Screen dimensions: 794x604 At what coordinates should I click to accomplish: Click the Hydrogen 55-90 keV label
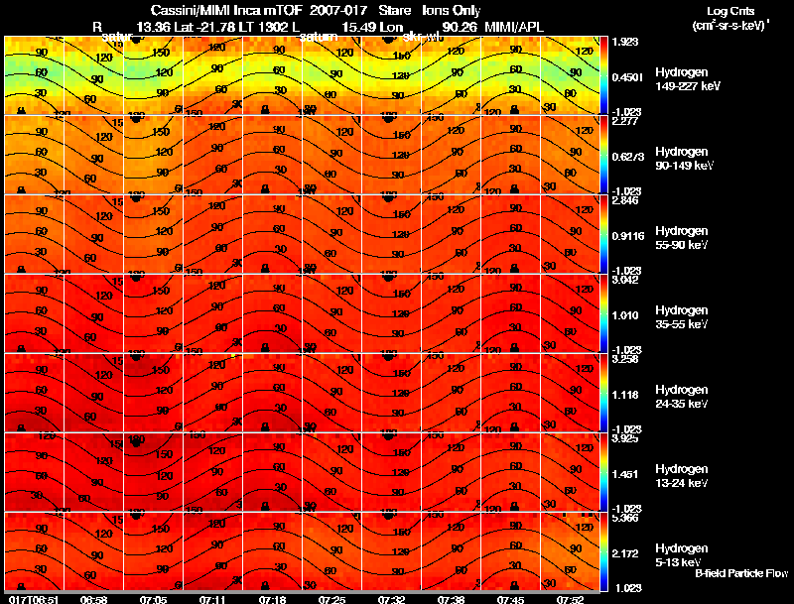(682, 238)
